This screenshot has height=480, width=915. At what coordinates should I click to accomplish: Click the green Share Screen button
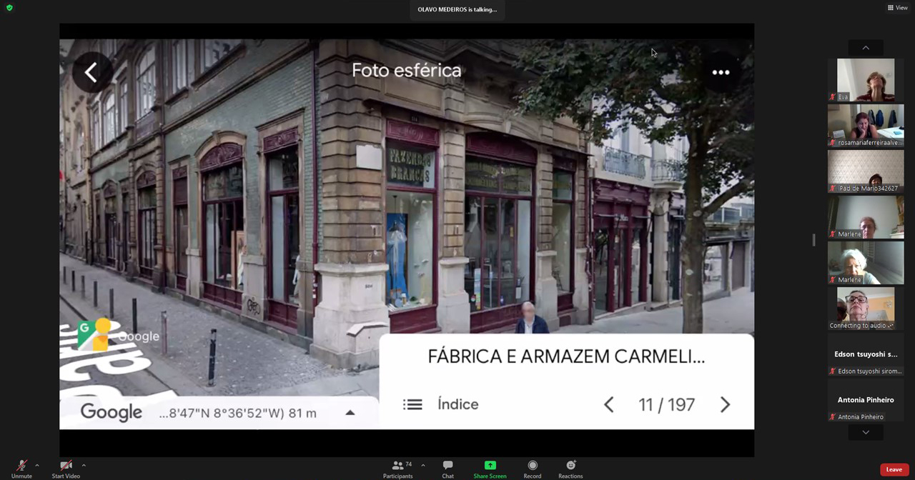[490, 469]
